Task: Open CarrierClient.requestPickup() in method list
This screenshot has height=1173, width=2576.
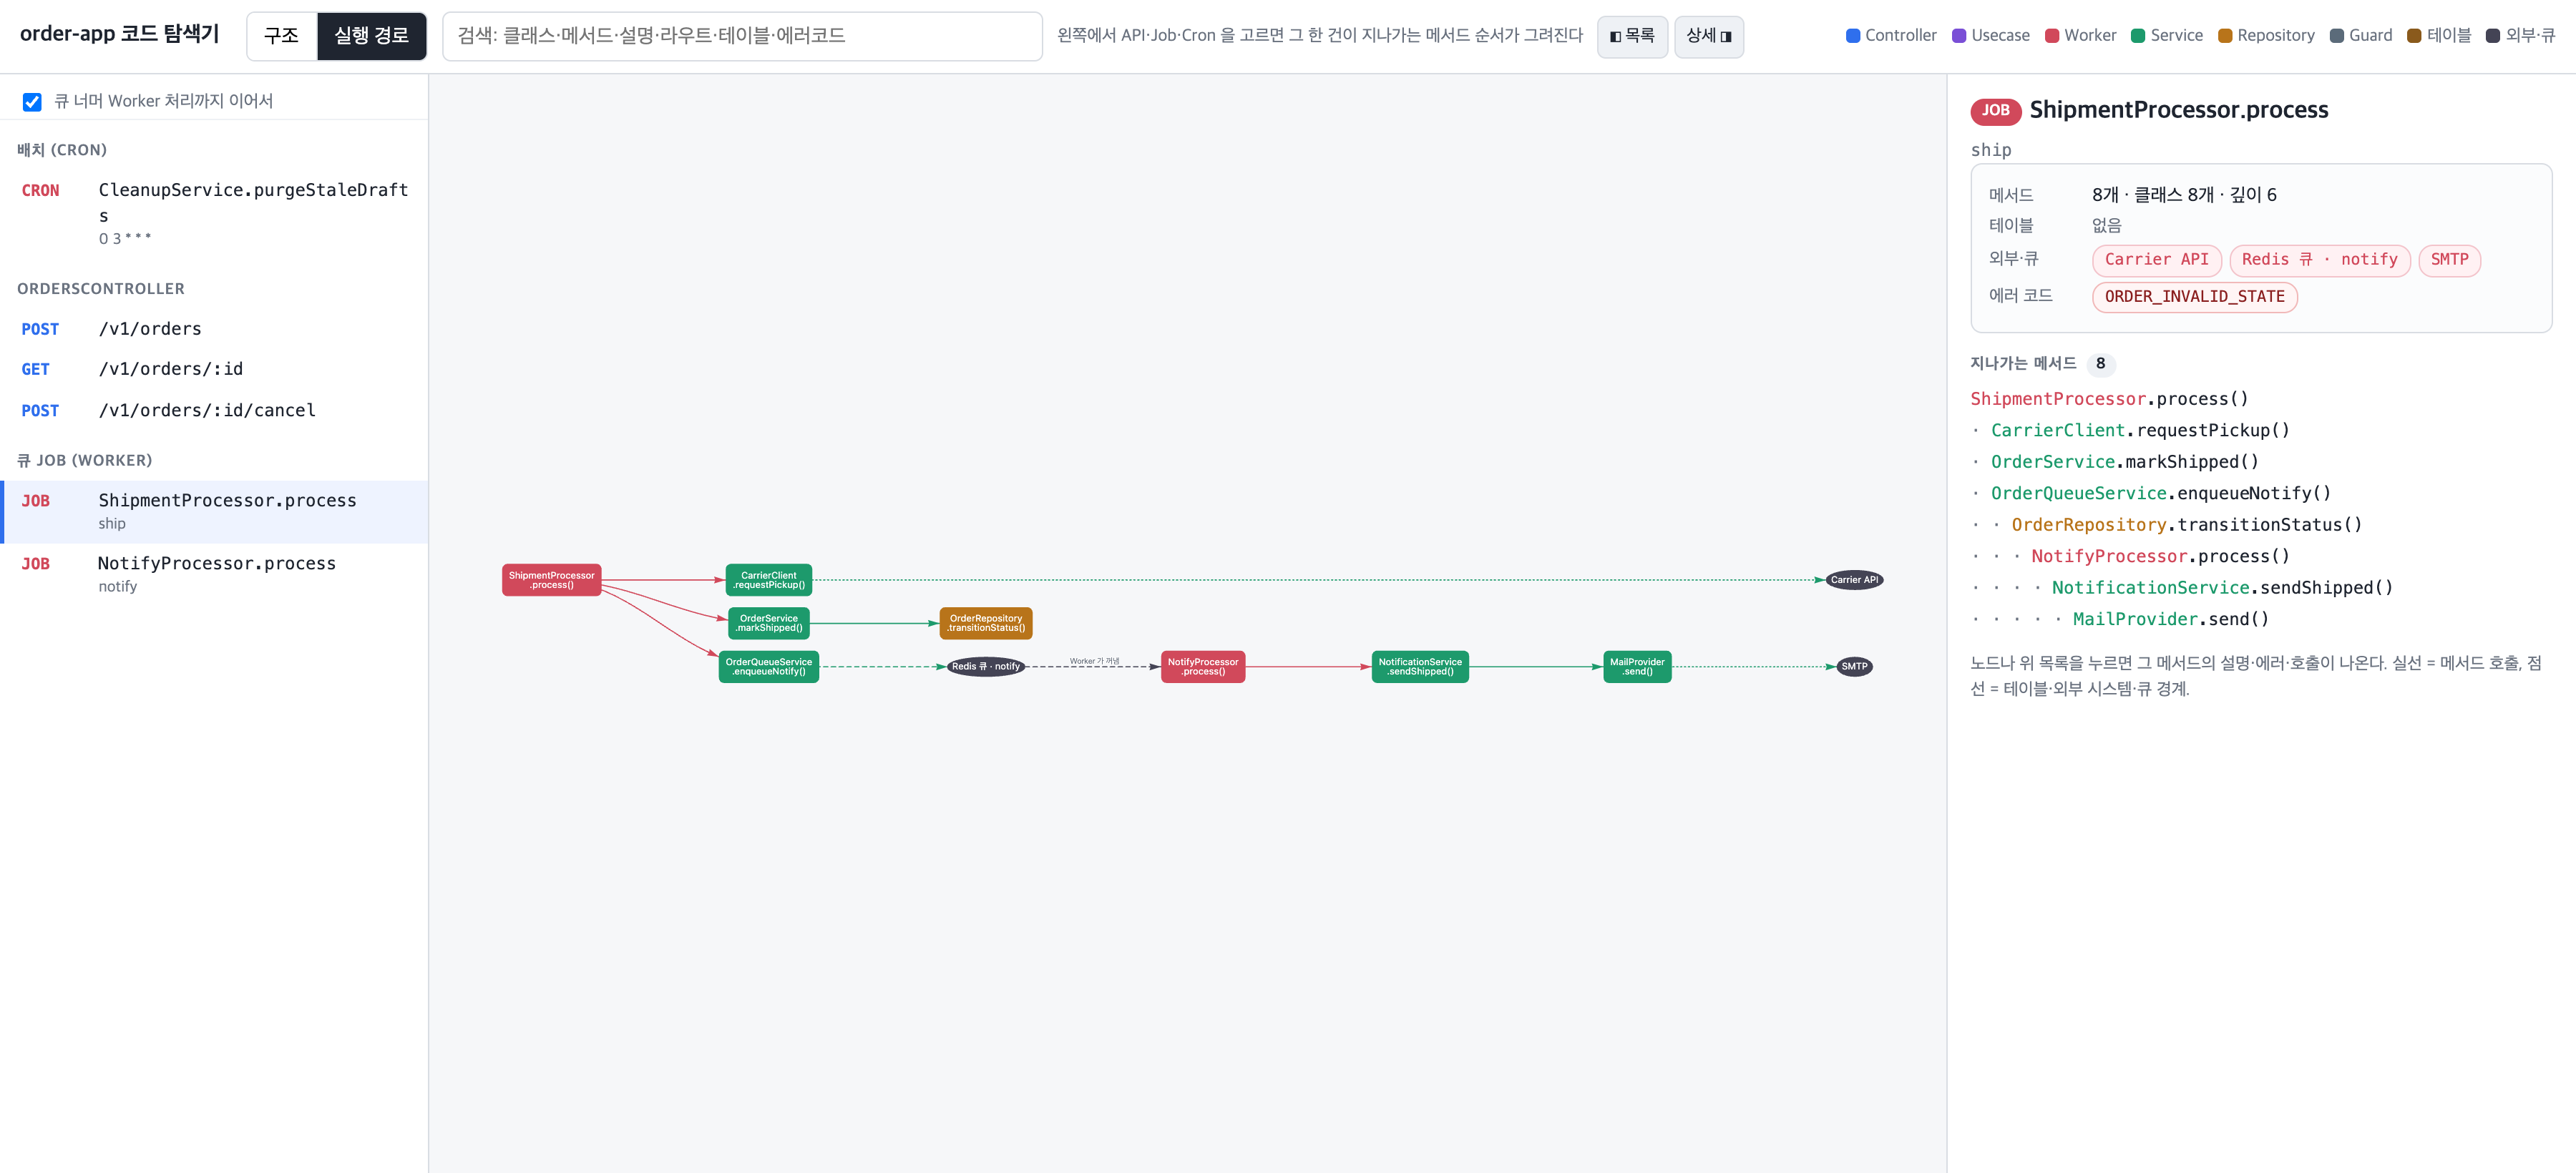Action: [2140, 431]
